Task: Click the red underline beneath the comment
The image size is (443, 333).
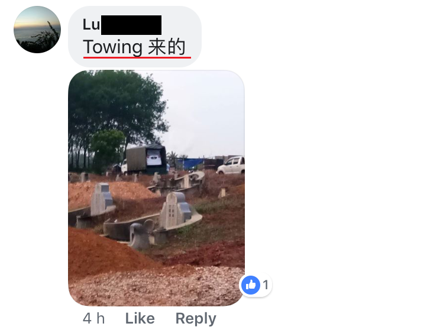Action: [137, 57]
